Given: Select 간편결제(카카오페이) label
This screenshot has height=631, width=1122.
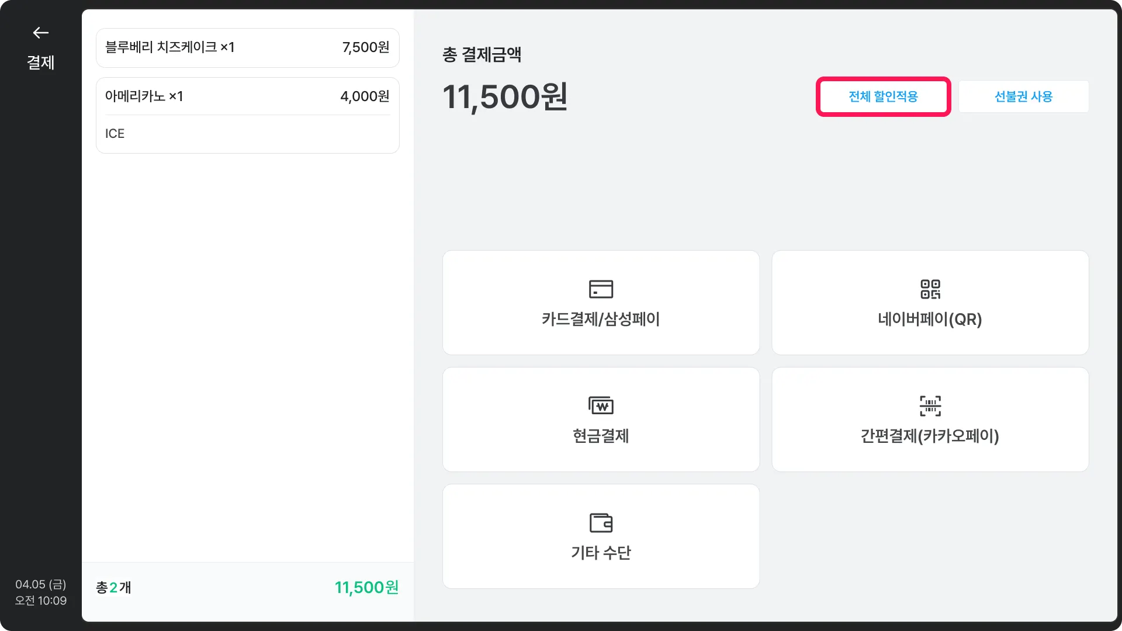Looking at the screenshot, I should point(930,436).
